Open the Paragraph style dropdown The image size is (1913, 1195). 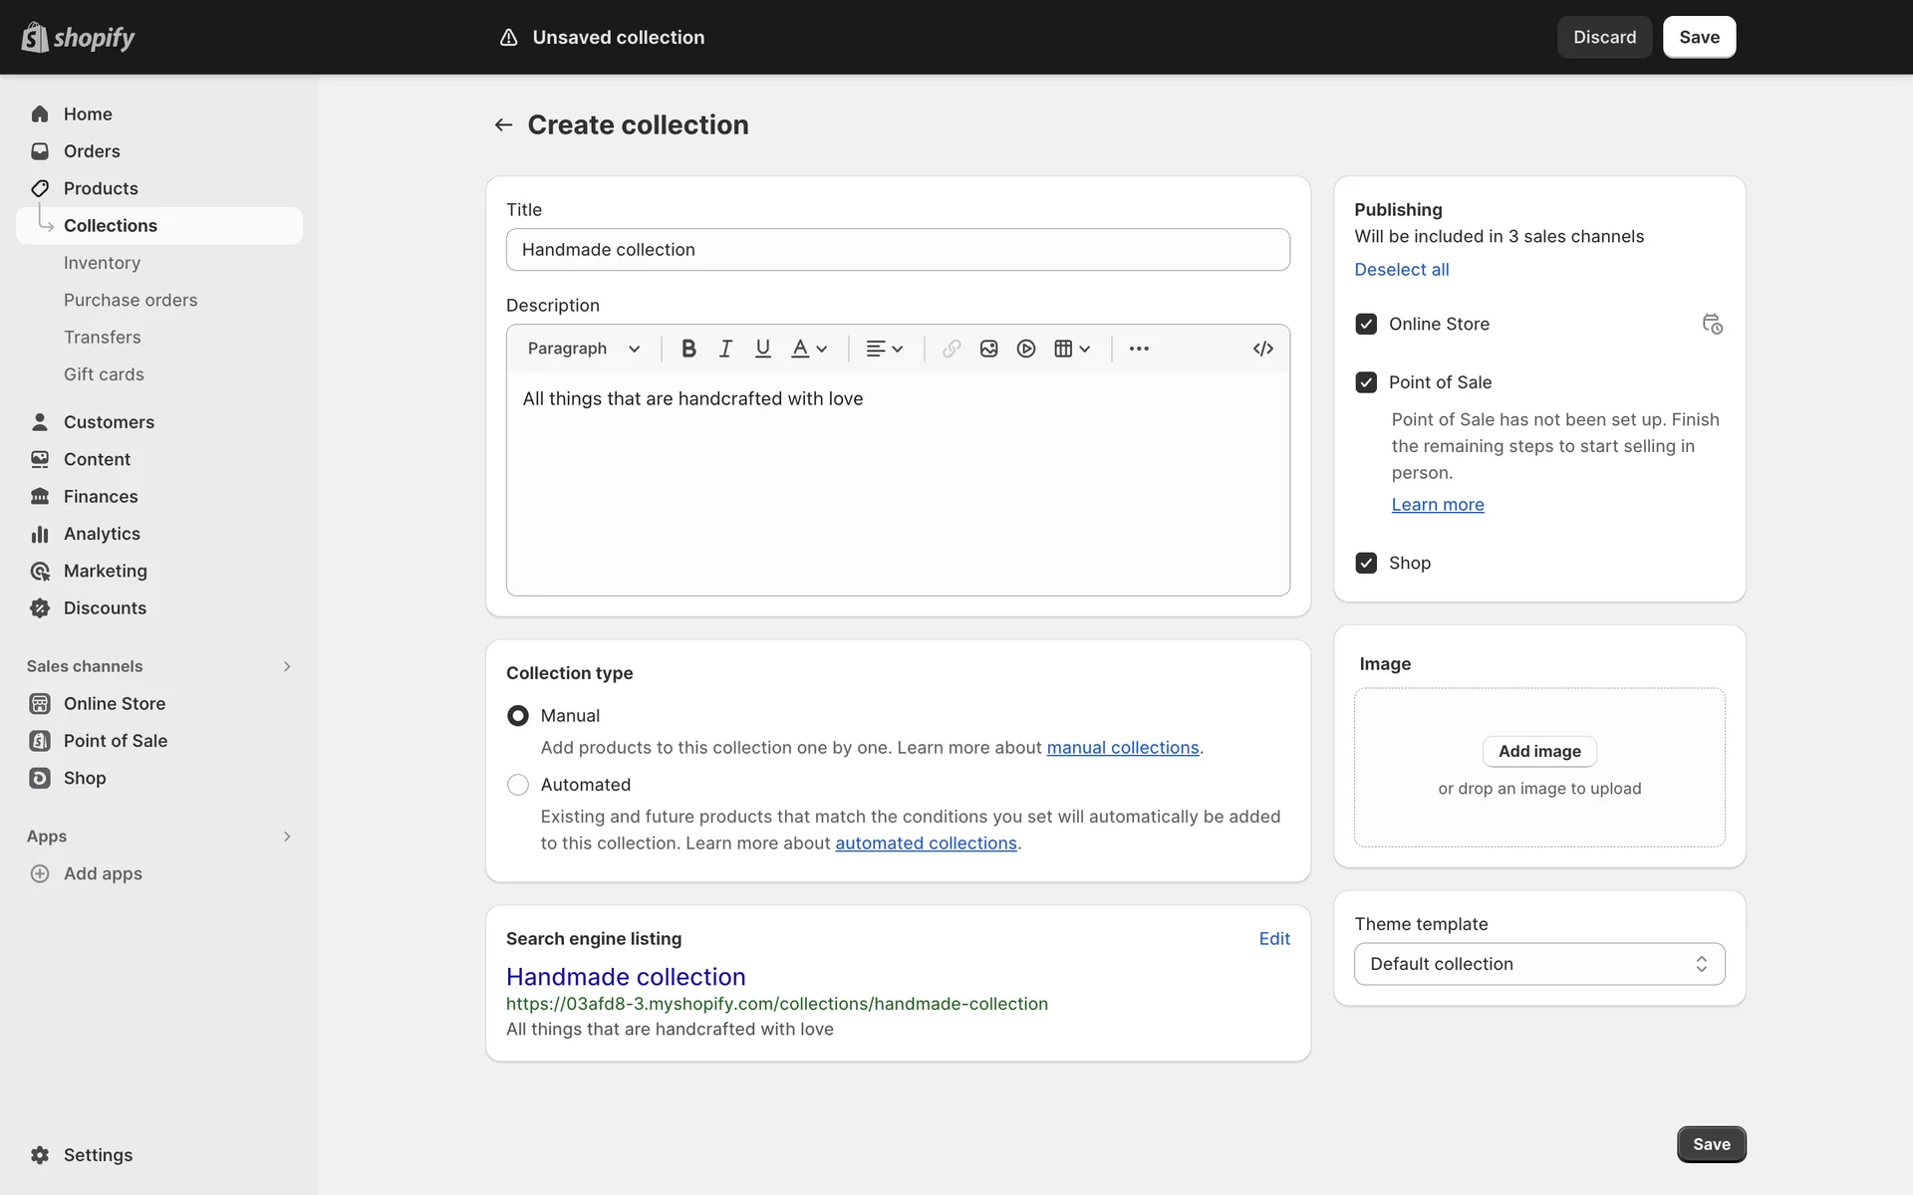[x=584, y=349]
